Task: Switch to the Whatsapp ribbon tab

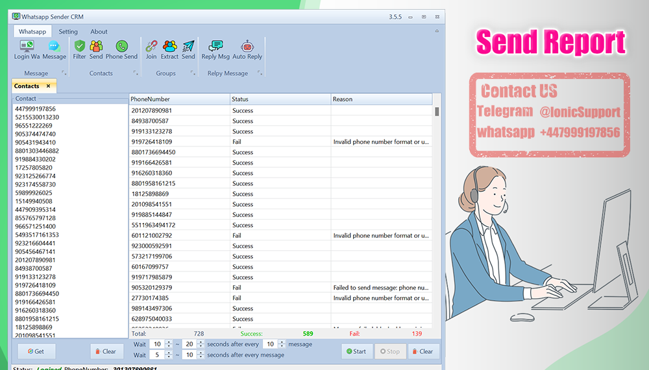Action: 32,31
